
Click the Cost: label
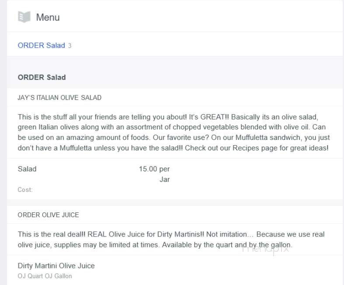coord(25,190)
